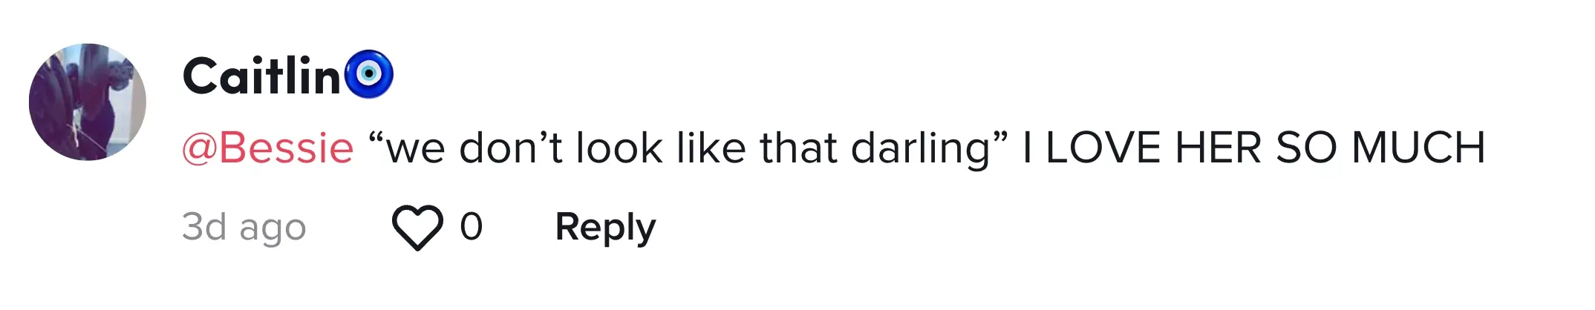This screenshot has height=310, width=1595.
Task: Click the word "darling" in the comment
Action: (921, 148)
